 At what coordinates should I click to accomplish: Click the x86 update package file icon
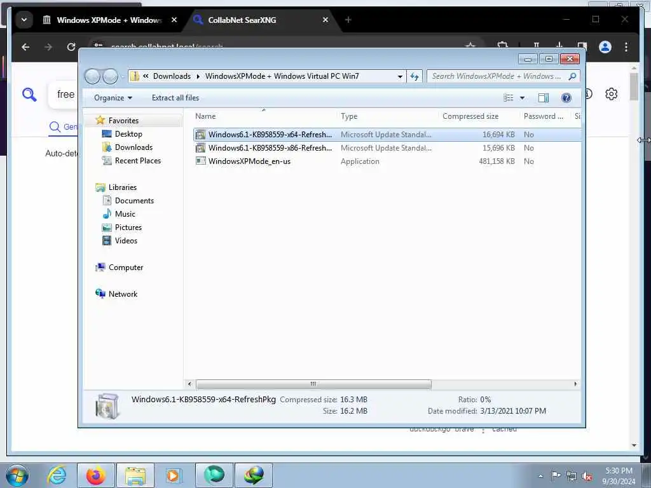point(200,147)
